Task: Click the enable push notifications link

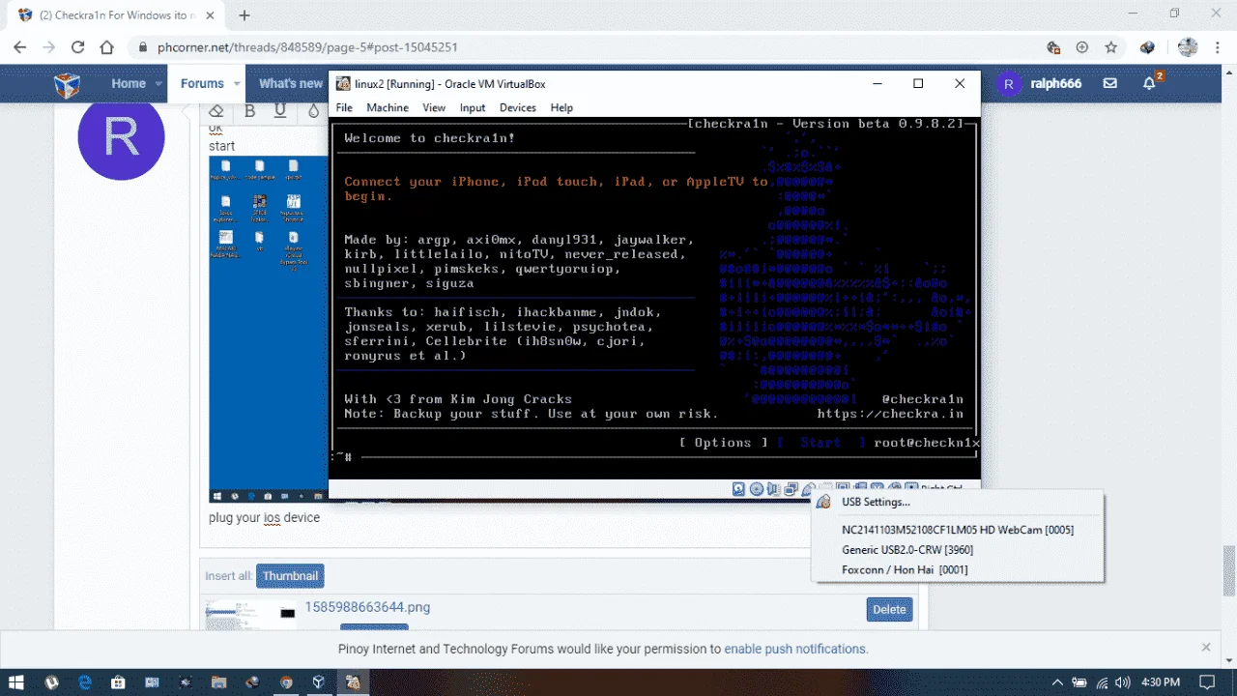Action: (x=795, y=649)
